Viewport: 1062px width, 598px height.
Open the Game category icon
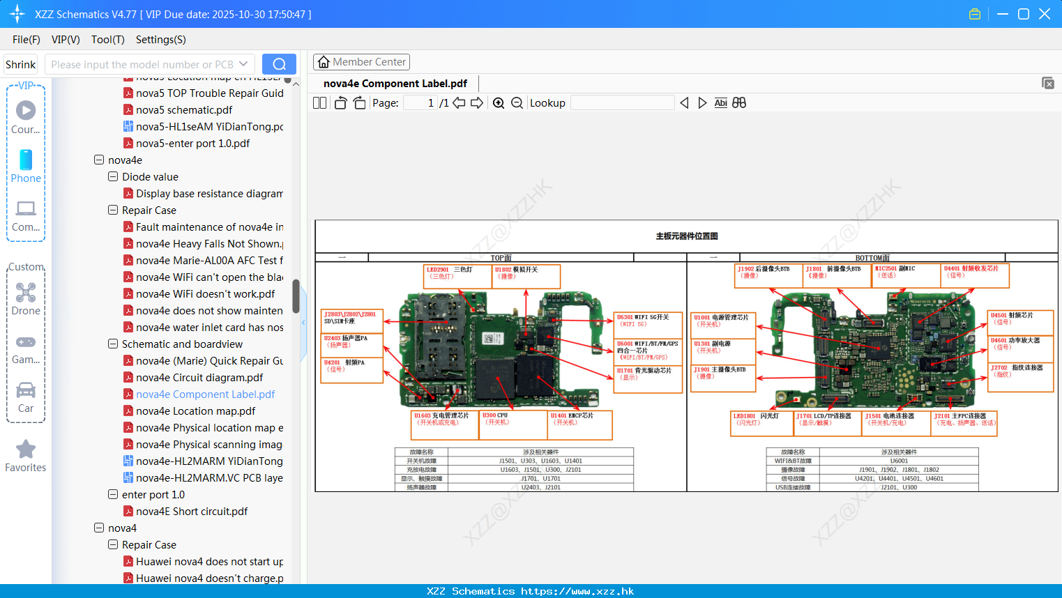pyautogui.click(x=26, y=348)
